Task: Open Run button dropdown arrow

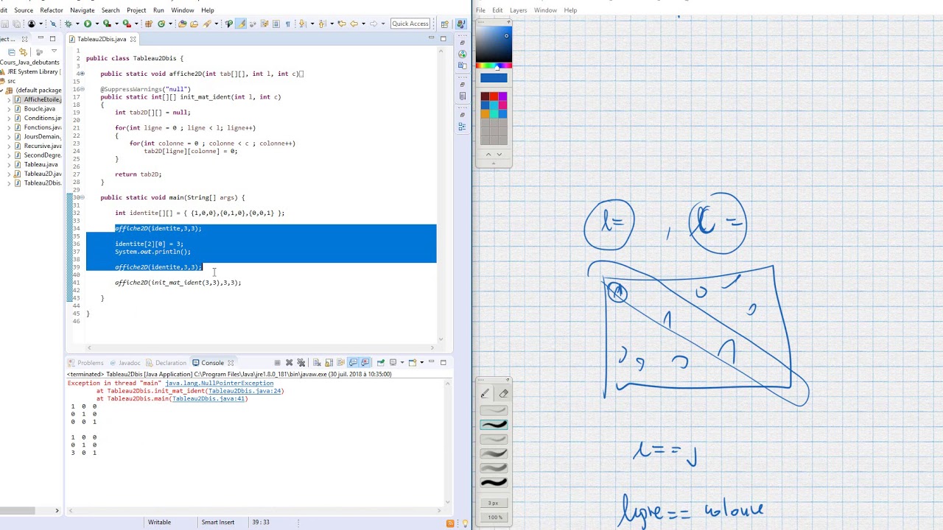Action: [x=97, y=24]
